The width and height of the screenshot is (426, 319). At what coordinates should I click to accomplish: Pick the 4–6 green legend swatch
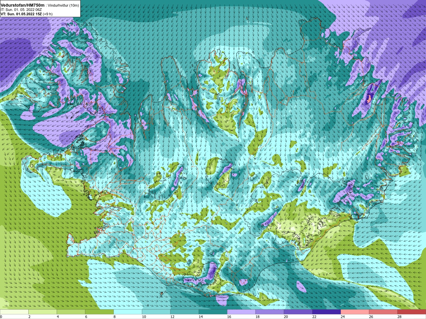[x=71, y=312]
